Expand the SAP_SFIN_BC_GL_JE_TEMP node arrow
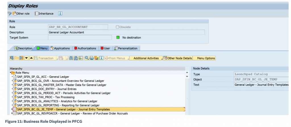 12,109
